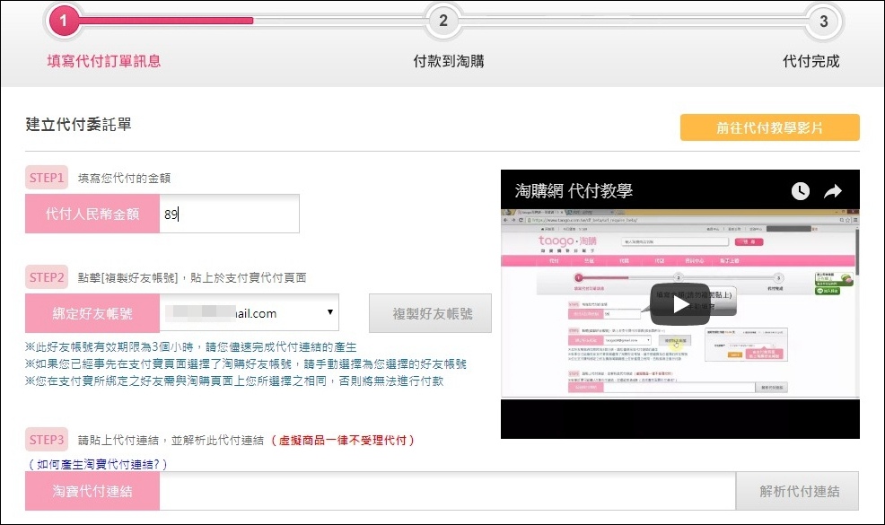Click the 付款到淘購 step label

449,61
